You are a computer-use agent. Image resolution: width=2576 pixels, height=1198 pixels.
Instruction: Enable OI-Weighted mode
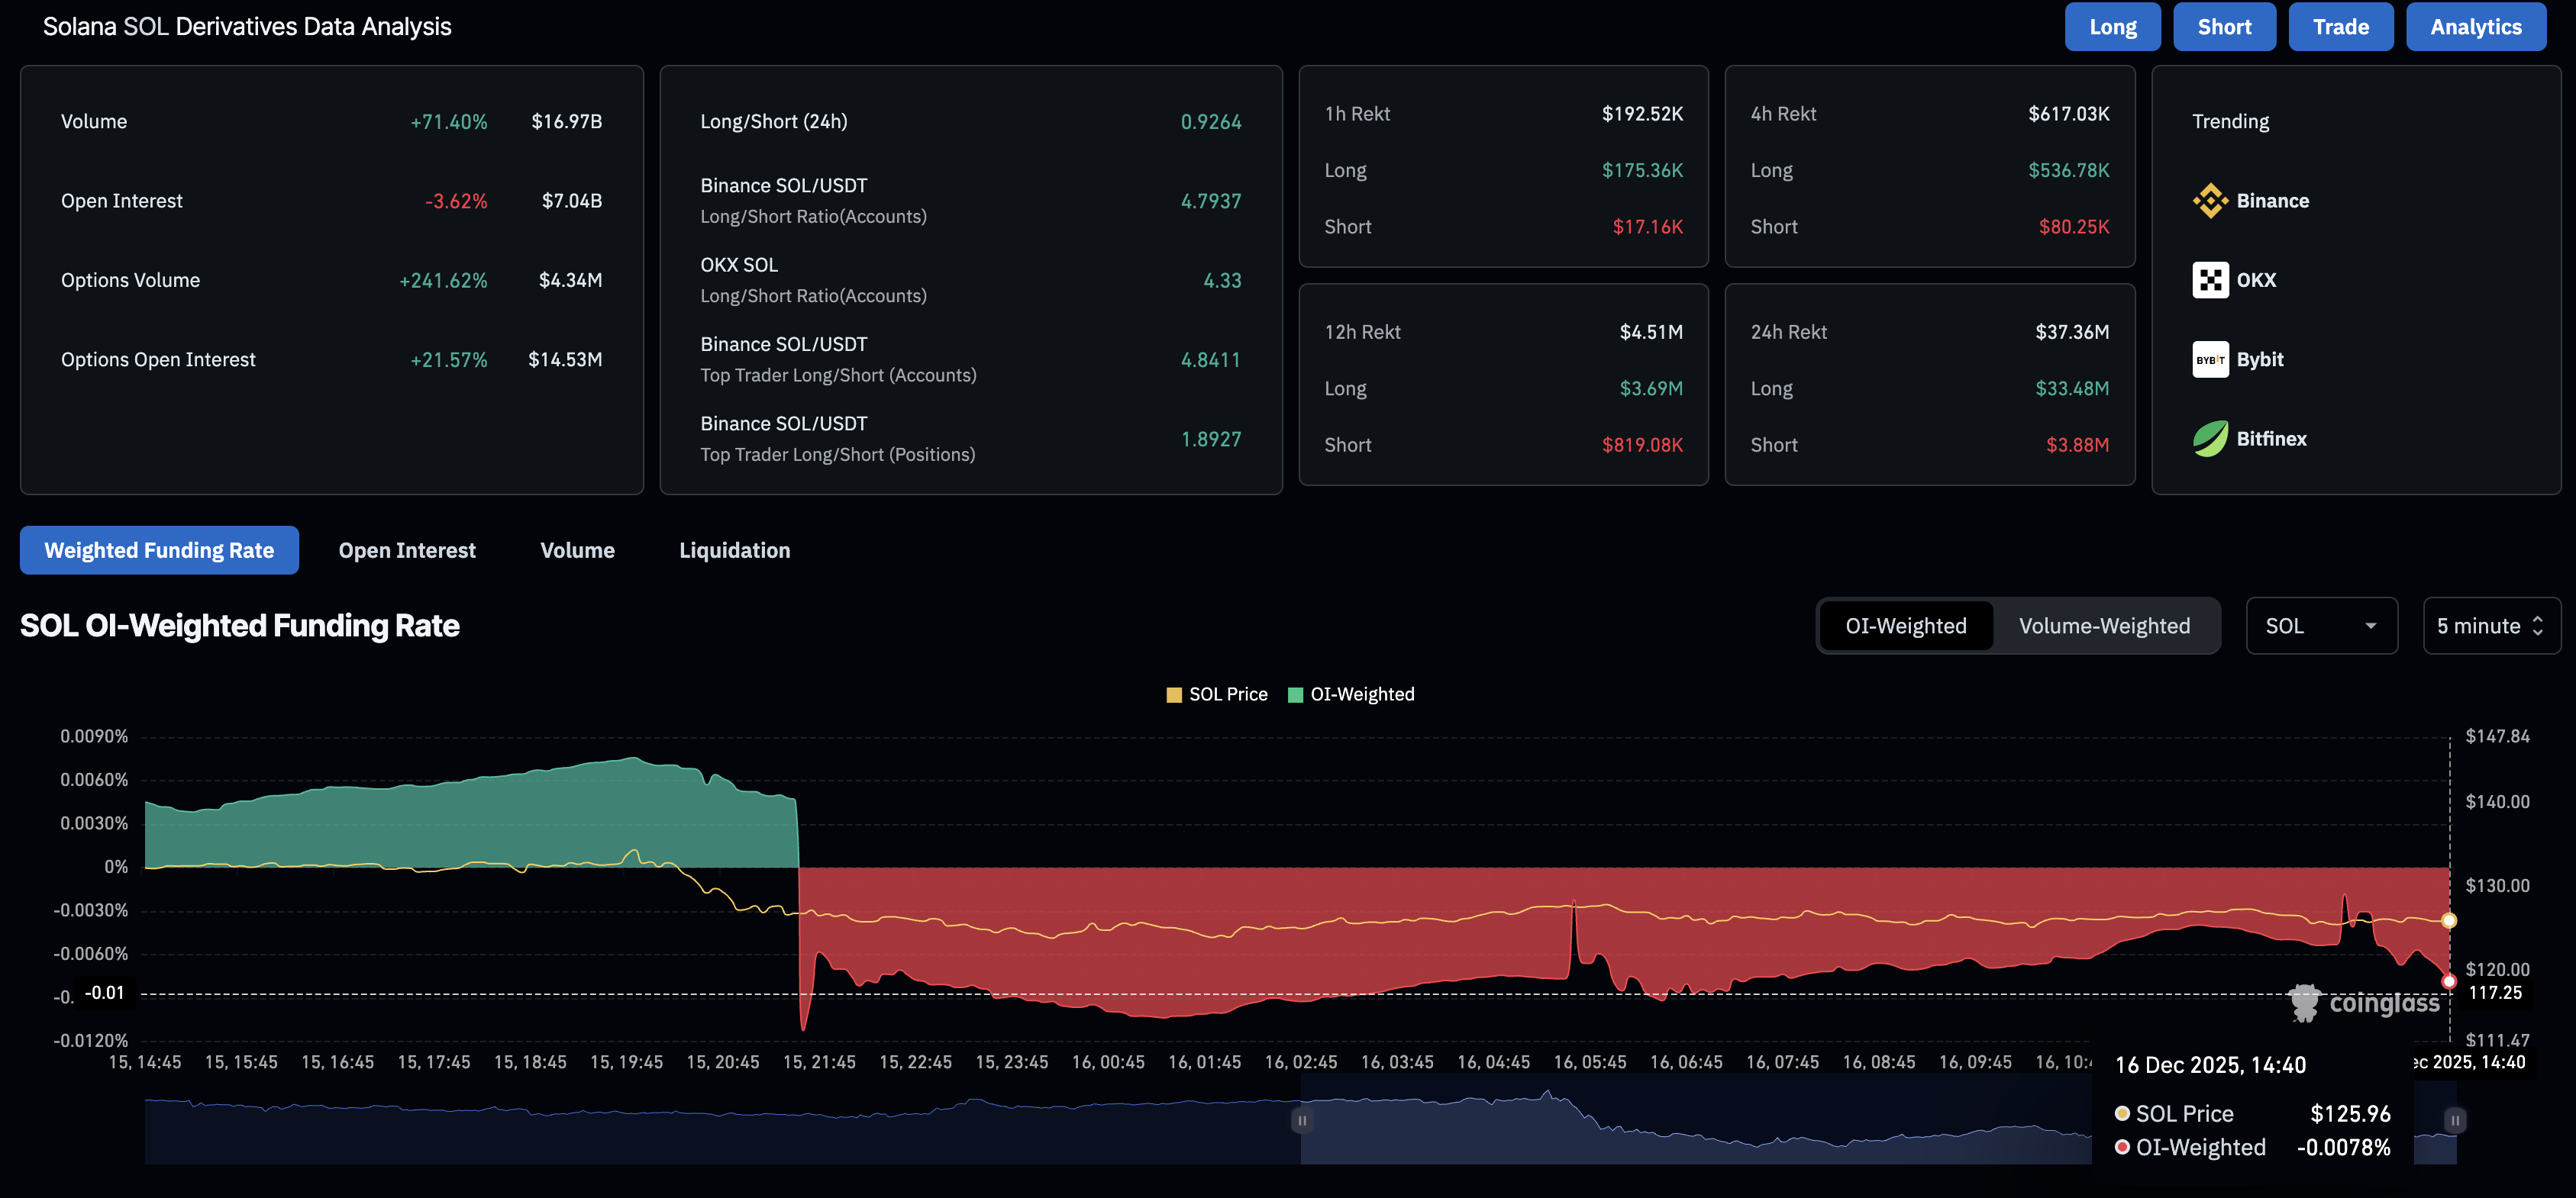point(1905,626)
